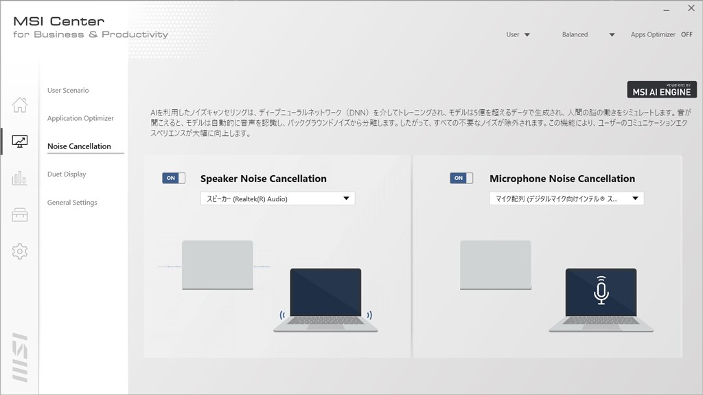This screenshot has width=703, height=395.
Task: Turn off Speaker Noise Cancellation switch
Action: click(174, 178)
